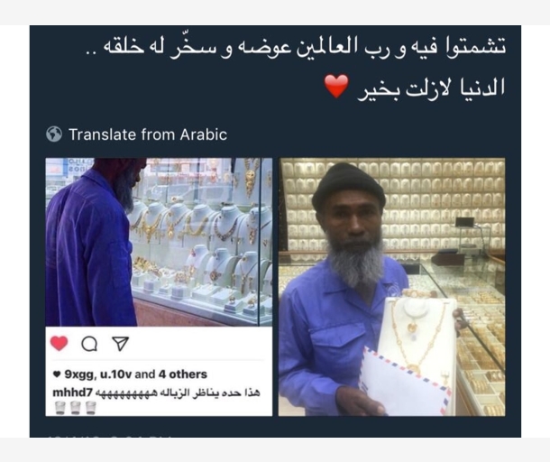
Task: Toggle the red heart like icon
Action: [59, 343]
